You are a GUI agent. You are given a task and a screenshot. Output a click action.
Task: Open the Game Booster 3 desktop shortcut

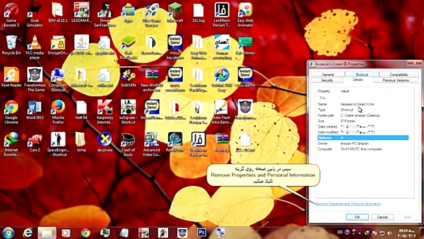[11, 15]
